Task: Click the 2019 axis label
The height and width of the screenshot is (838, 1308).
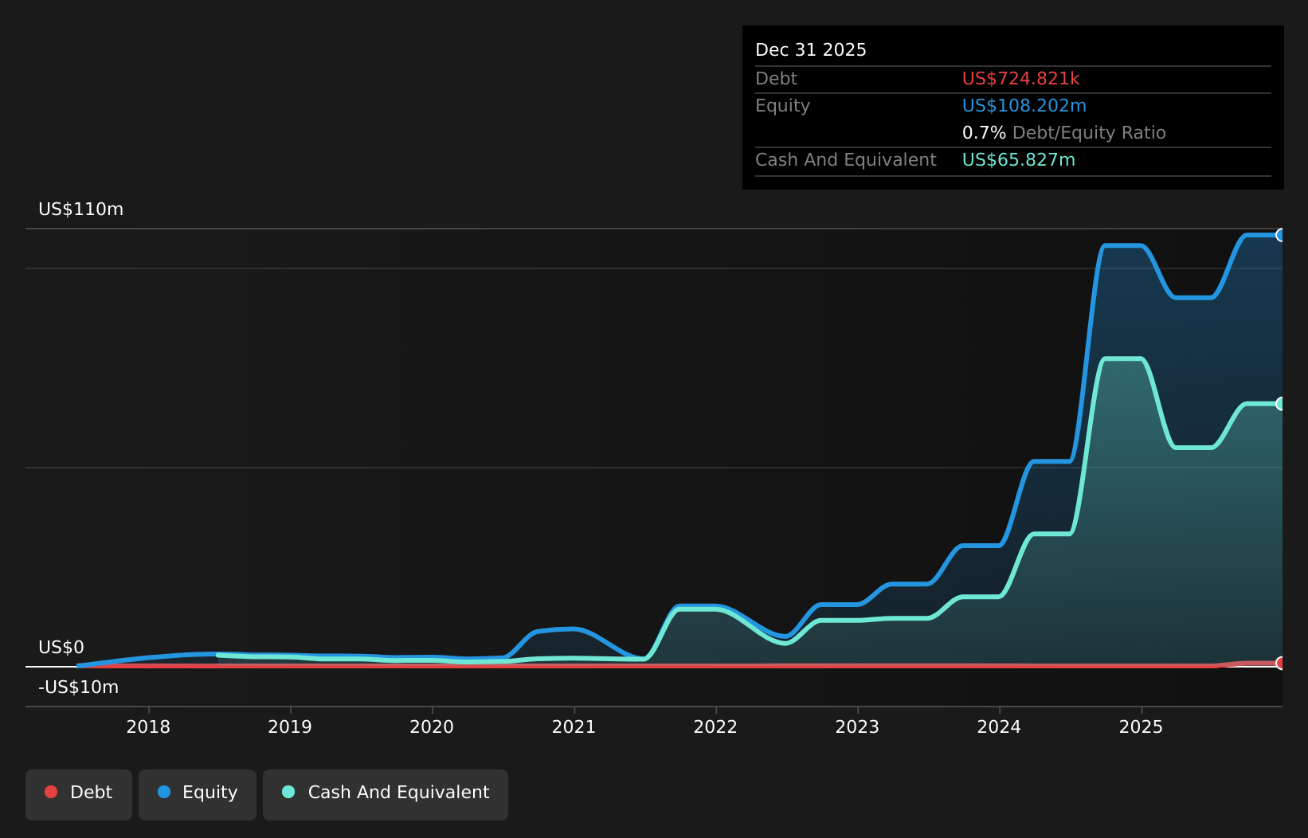Action: coord(290,726)
